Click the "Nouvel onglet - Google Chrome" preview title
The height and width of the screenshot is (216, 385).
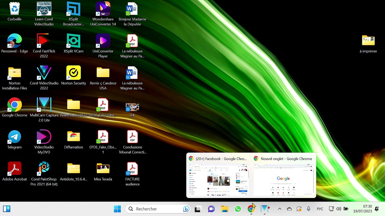286,159
